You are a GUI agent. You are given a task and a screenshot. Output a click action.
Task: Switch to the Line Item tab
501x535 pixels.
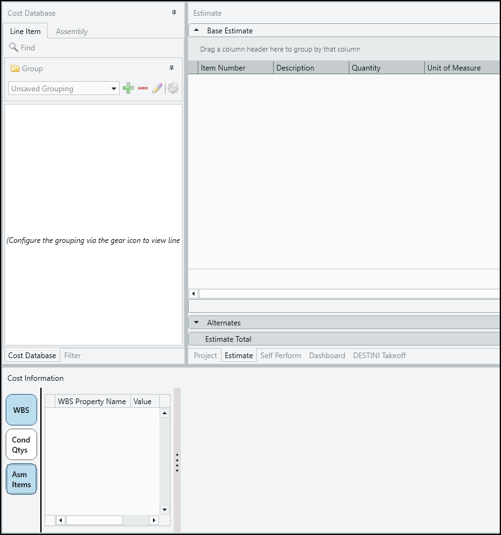pyautogui.click(x=25, y=31)
